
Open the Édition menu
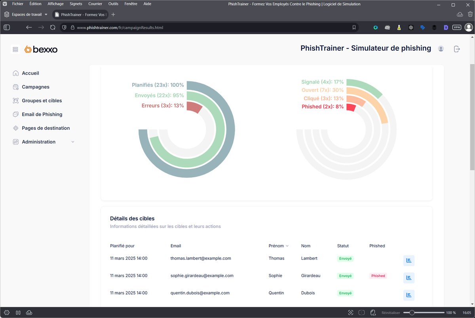(35, 4)
